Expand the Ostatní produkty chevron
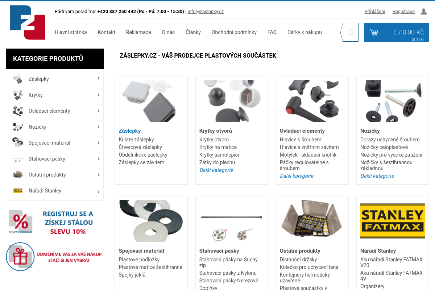The height and width of the screenshot is (290, 435). (x=98, y=175)
